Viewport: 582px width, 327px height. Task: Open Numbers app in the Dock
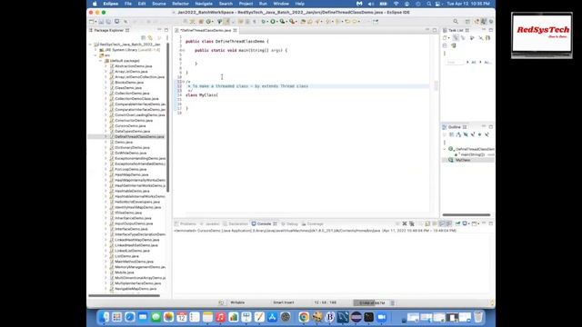point(234,317)
